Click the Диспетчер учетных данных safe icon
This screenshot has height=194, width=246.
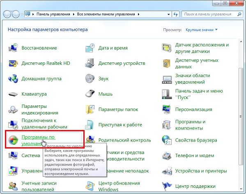click(166, 63)
